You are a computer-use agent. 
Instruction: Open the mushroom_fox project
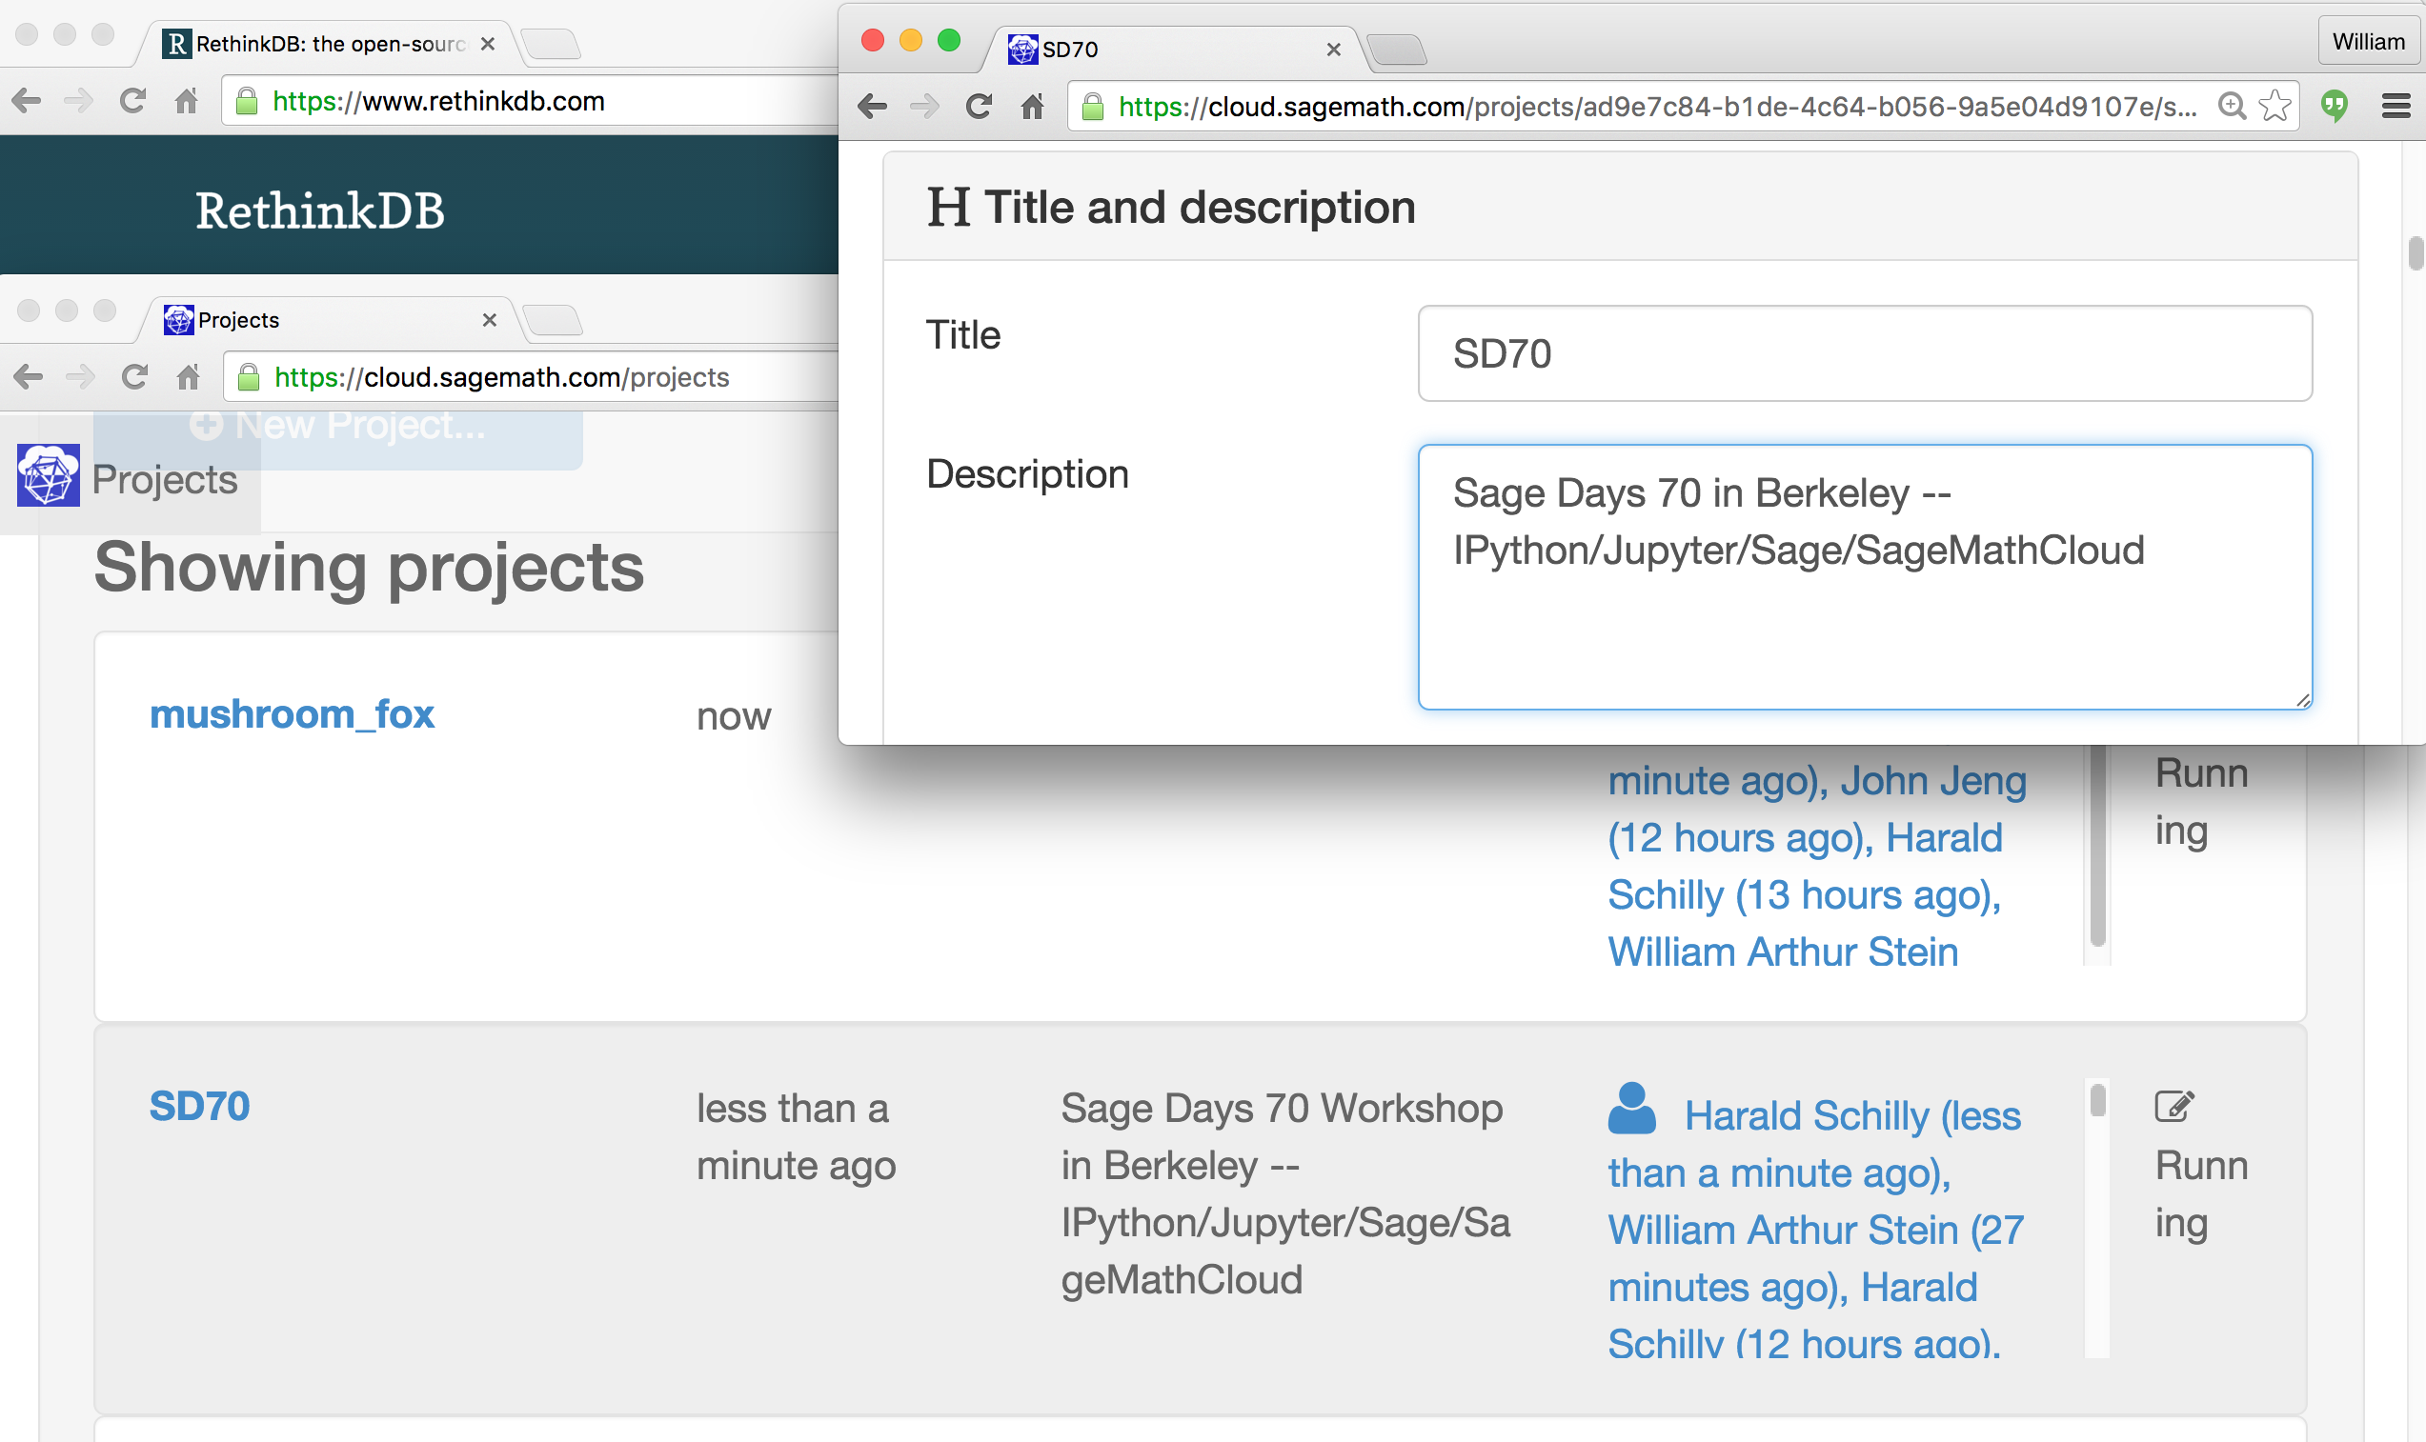tap(292, 714)
